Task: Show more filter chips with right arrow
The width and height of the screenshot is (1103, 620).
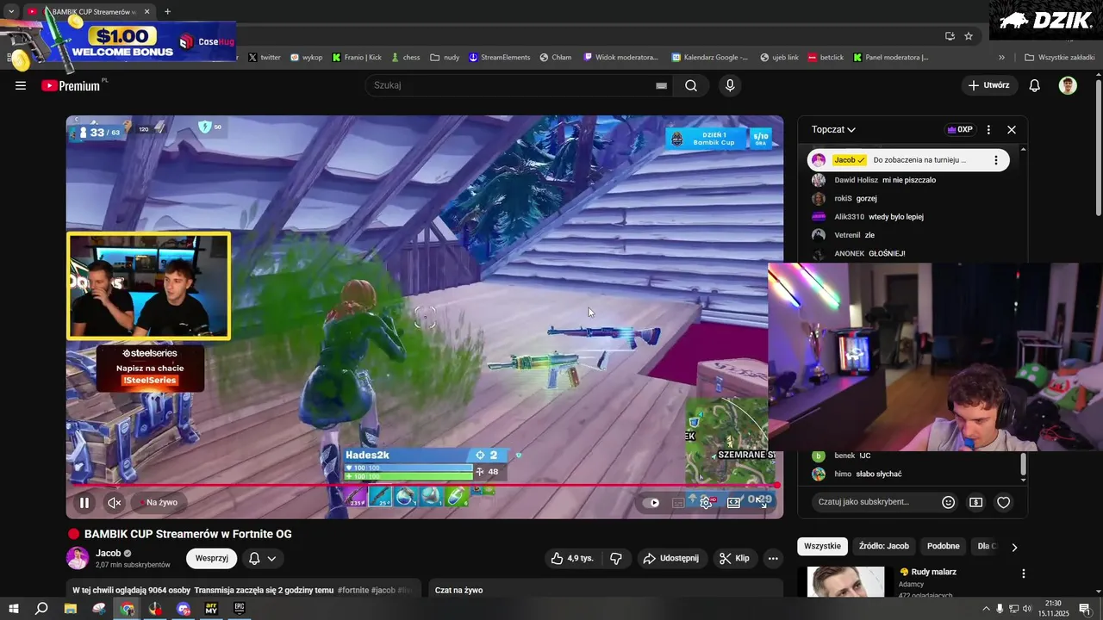Action: 1014,547
